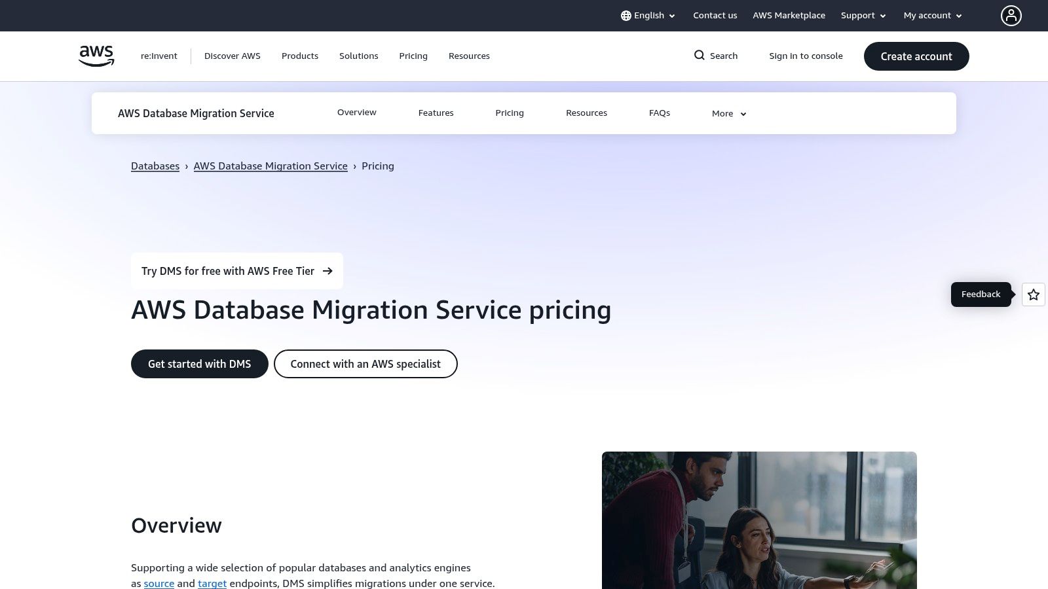Click Connect with an AWS specialist
Image resolution: width=1048 pixels, height=589 pixels.
pyautogui.click(x=365, y=364)
